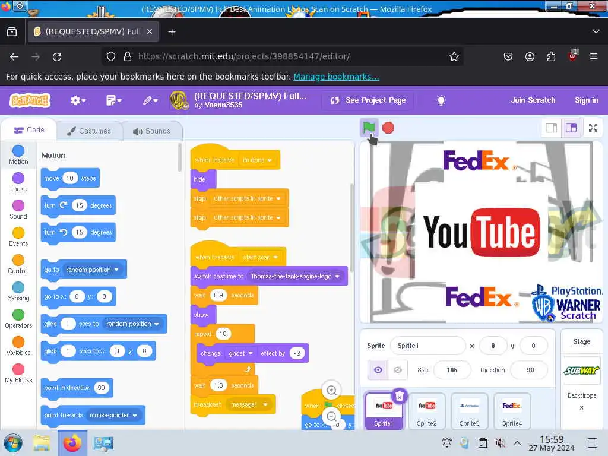Select Sprite3 thumbnail
The height and width of the screenshot is (456, 608).
tap(469, 411)
